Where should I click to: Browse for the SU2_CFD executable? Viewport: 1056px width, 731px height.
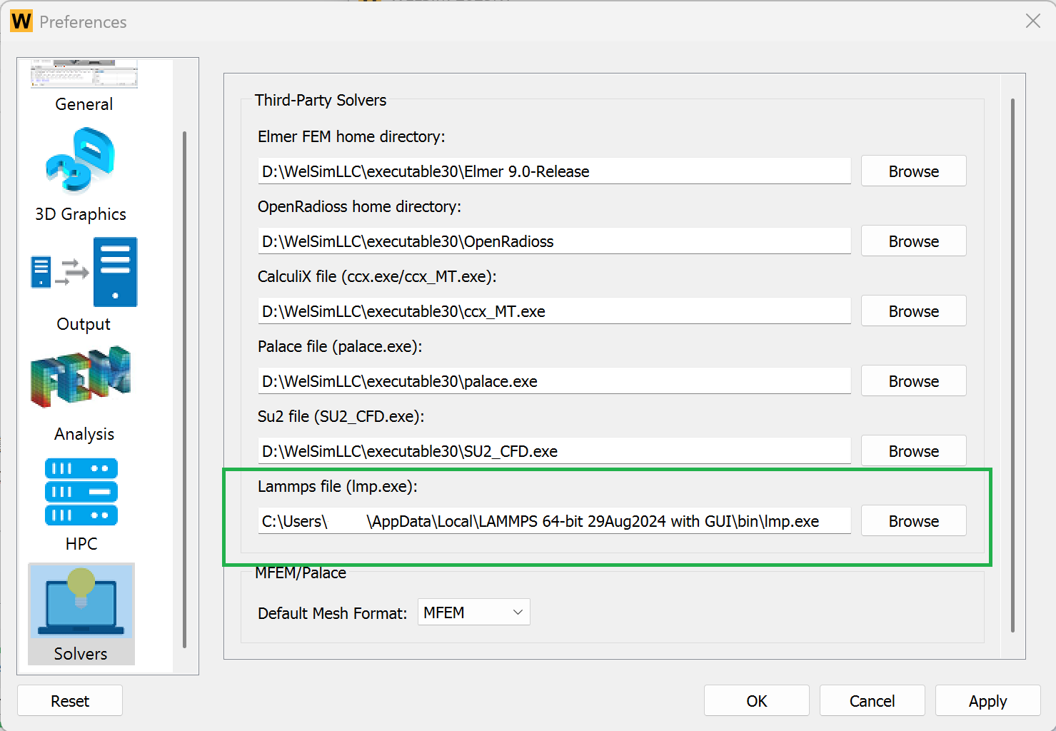coord(913,450)
